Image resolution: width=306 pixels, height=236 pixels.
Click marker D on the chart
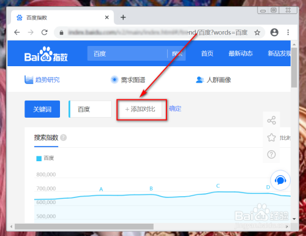pyautogui.click(x=268, y=188)
